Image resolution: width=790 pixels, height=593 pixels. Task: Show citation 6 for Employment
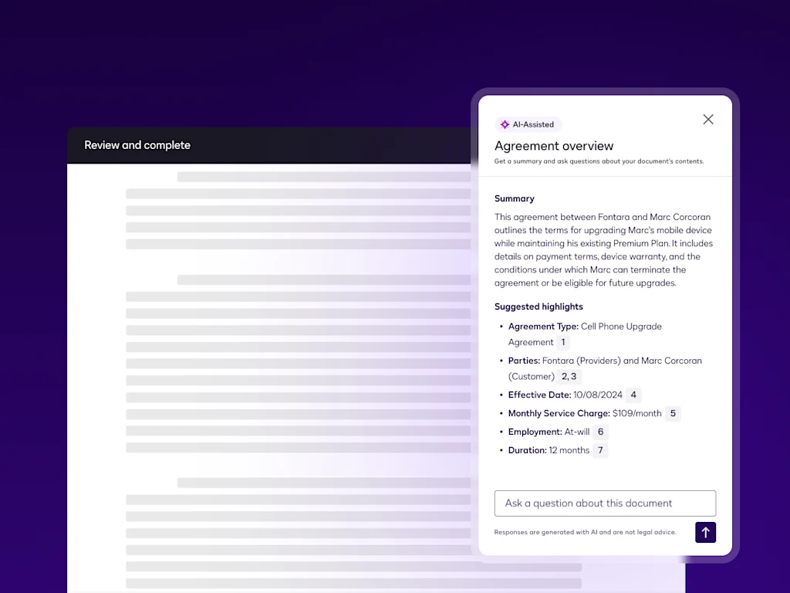pyautogui.click(x=600, y=432)
